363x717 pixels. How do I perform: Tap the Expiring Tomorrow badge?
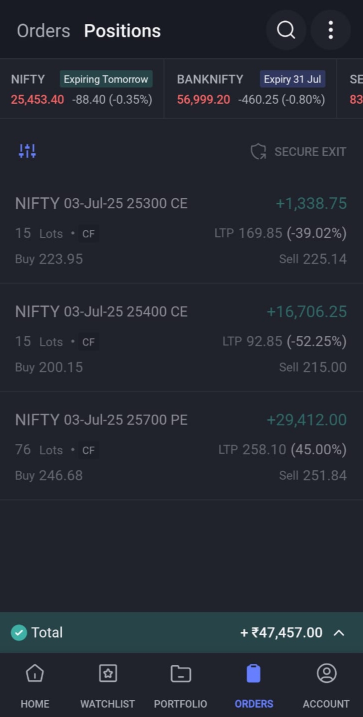(x=106, y=79)
